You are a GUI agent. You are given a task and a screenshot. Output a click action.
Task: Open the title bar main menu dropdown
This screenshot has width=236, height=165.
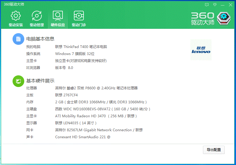(215, 5)
